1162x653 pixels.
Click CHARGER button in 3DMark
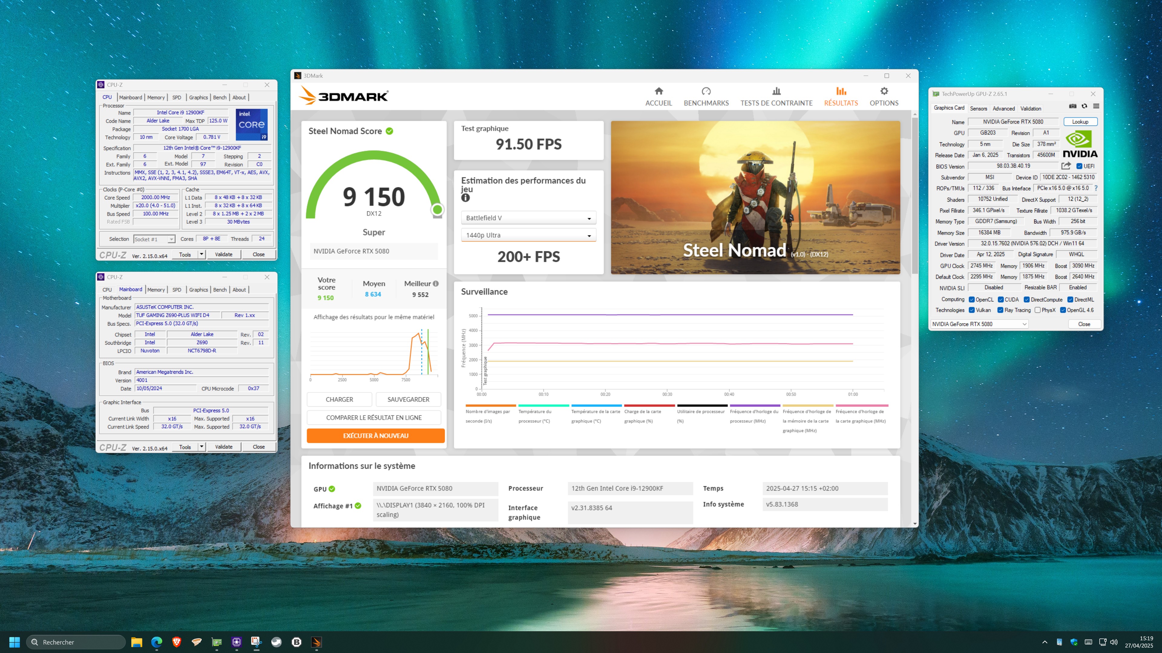(339, 399)
